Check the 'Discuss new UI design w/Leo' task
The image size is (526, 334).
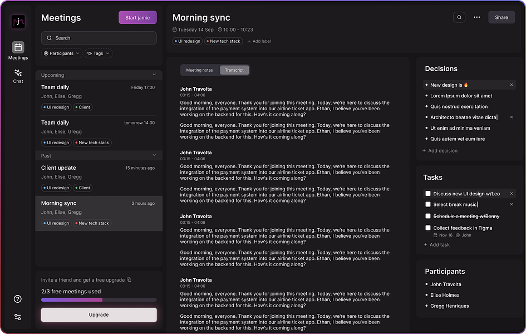[428, 194]
